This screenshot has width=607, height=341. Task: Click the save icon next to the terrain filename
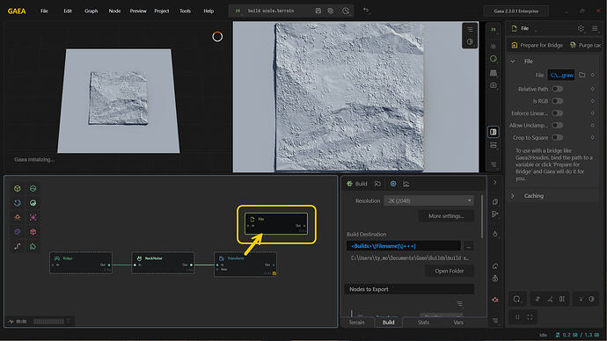318,11
